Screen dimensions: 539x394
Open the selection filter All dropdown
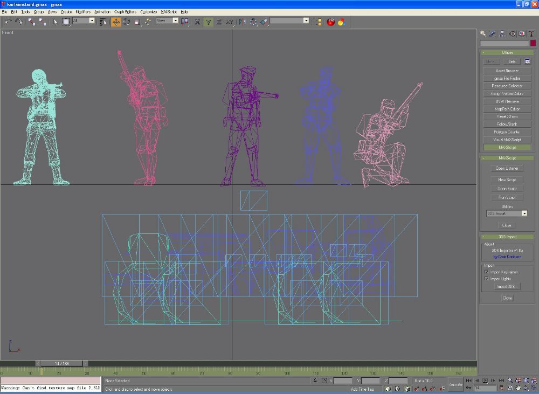pos(92,20)
